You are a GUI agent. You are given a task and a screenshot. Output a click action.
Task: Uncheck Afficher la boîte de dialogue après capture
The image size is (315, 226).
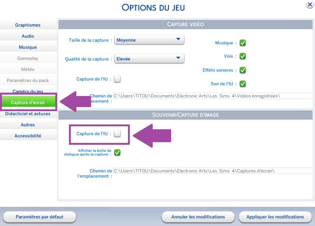[x=117, y=152]
